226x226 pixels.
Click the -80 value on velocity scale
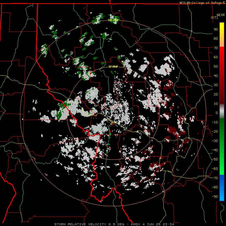point(215,187)
